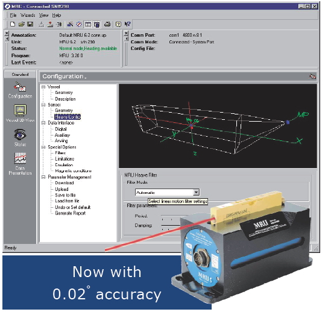Open the View menu
Viewport: 325px width, 312px height.
pyautogui.click(x=44, y=15)
